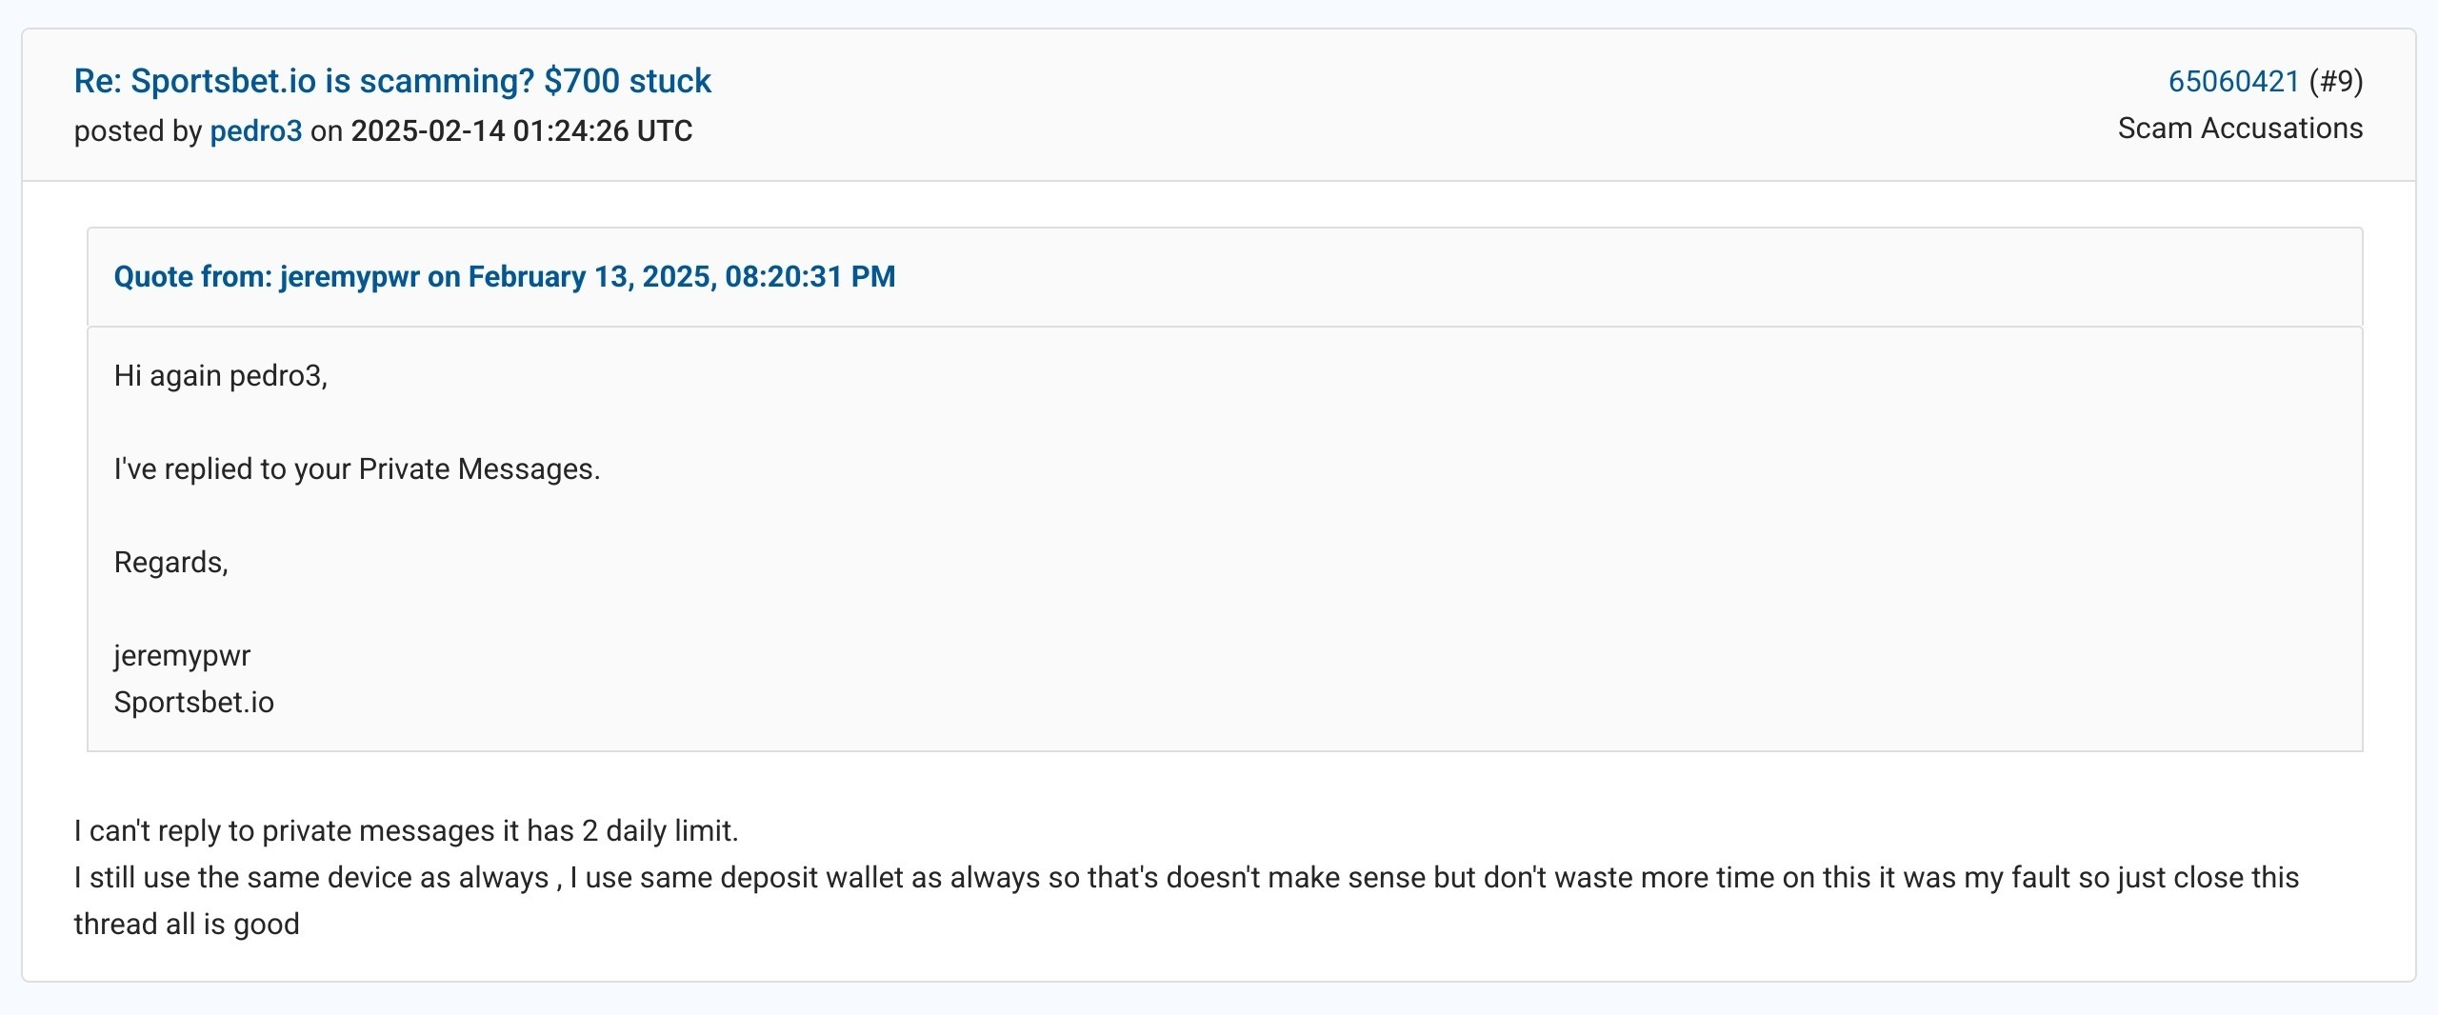Click the 'thread all is good' line
2438x1015 pixels.
coord(187,925)
